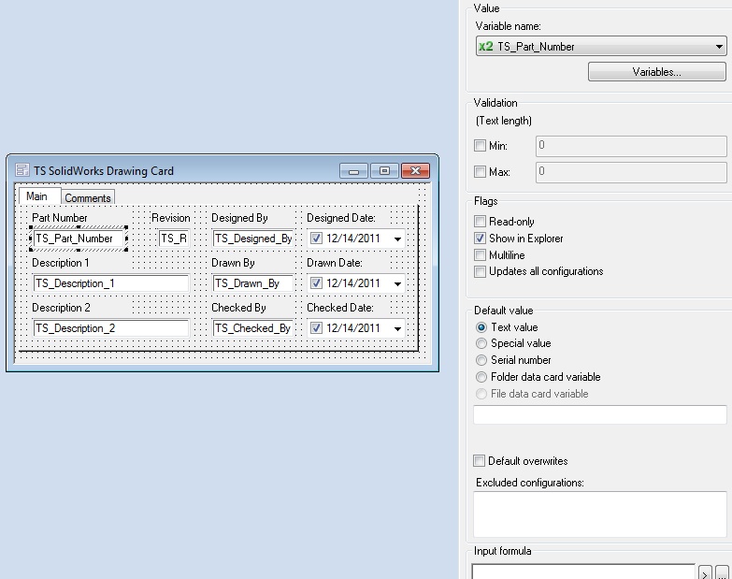Image resolution: width=732 pixels, height=579 pixels.
Task: Select the Text value radio option
Action: pyautogui.click(x=481, y=327)
